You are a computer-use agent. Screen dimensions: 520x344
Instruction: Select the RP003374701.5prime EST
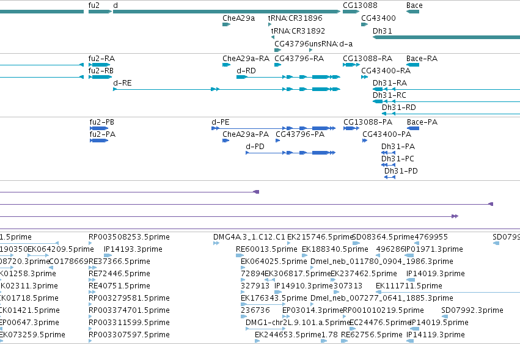pos(90,317)
